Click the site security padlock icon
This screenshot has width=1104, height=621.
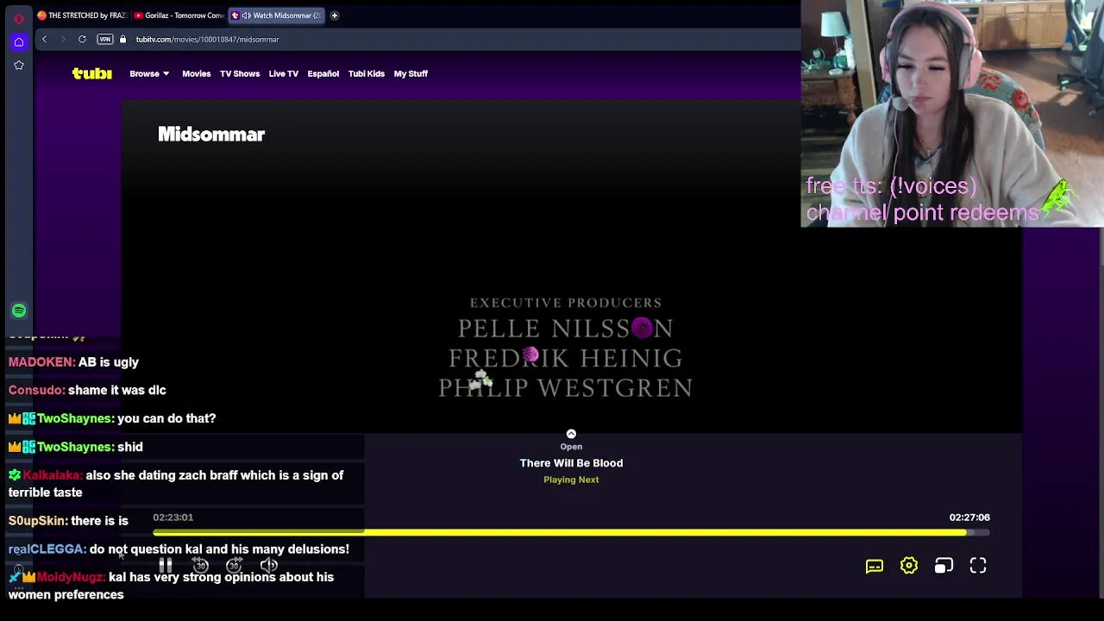coord(122,39)
